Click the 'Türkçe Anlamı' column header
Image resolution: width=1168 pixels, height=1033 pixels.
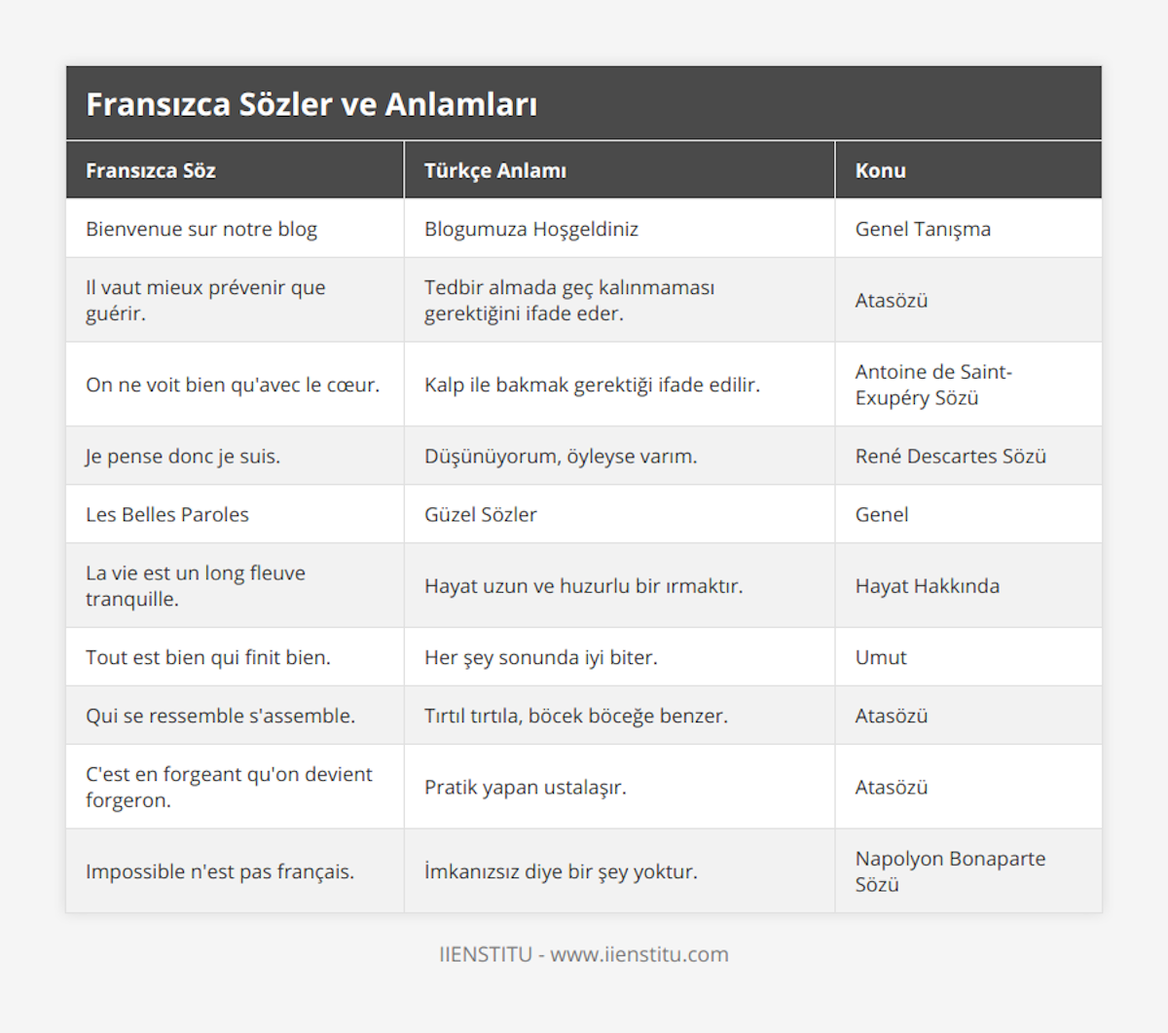pyautogui.click(x=495, y=170)
